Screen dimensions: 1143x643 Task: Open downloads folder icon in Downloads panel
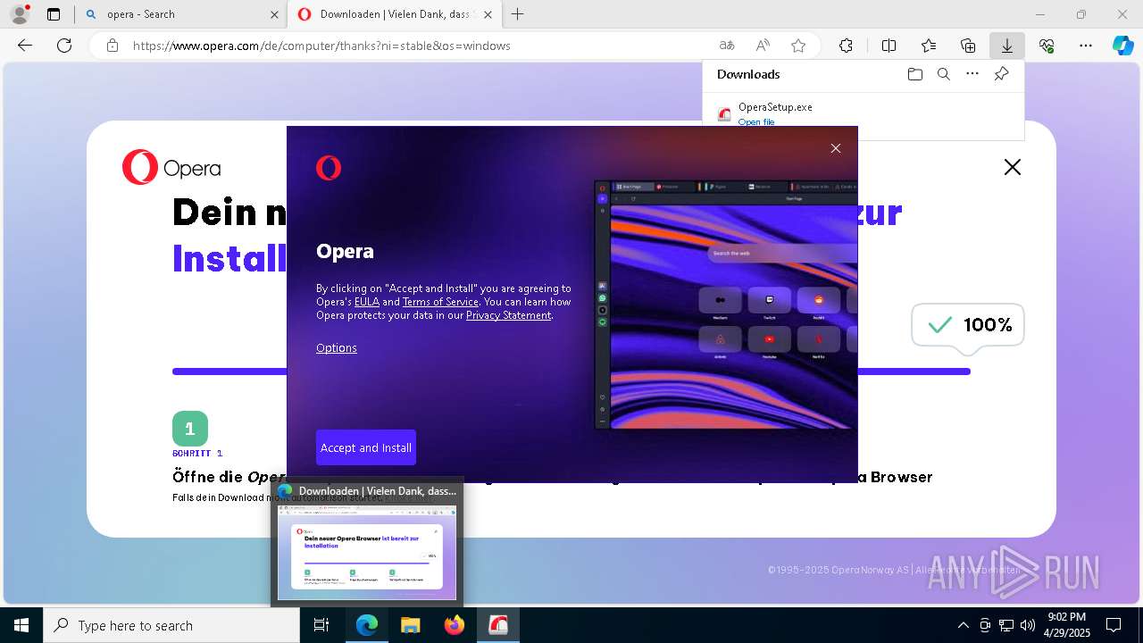click(914, 74)
